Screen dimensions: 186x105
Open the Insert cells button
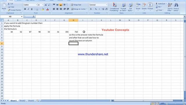138,7
